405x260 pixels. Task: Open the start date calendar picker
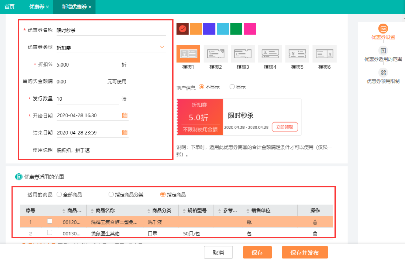point(125,115)
